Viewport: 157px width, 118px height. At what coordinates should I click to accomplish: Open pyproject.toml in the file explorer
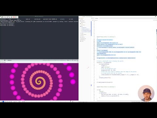point(84,39)
